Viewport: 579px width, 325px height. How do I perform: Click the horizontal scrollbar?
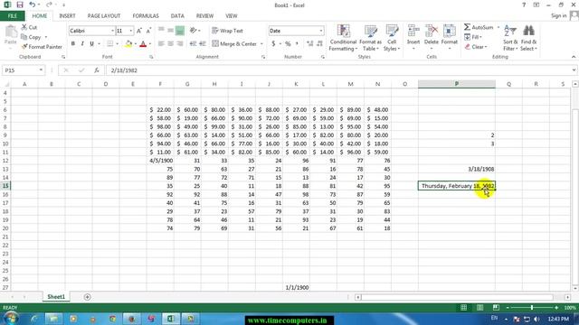point(457,297)
